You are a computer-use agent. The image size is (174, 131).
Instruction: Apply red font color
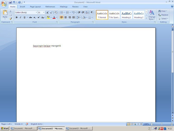(x=54, y=17)
